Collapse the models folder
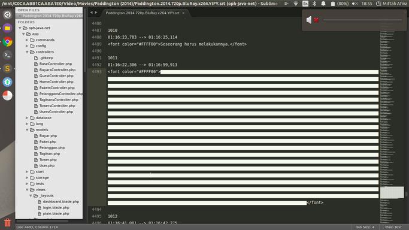Screen dimensions: 409x230 click(x=27, y=130)
